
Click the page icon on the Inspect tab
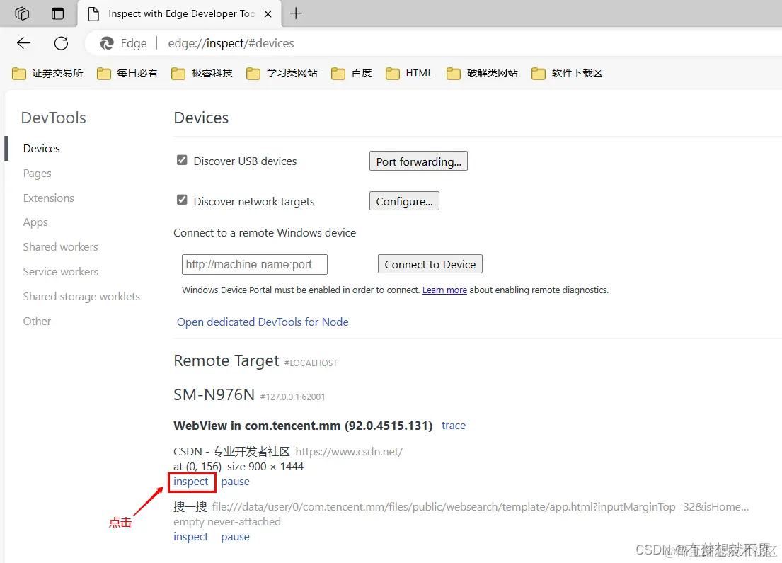93,14
